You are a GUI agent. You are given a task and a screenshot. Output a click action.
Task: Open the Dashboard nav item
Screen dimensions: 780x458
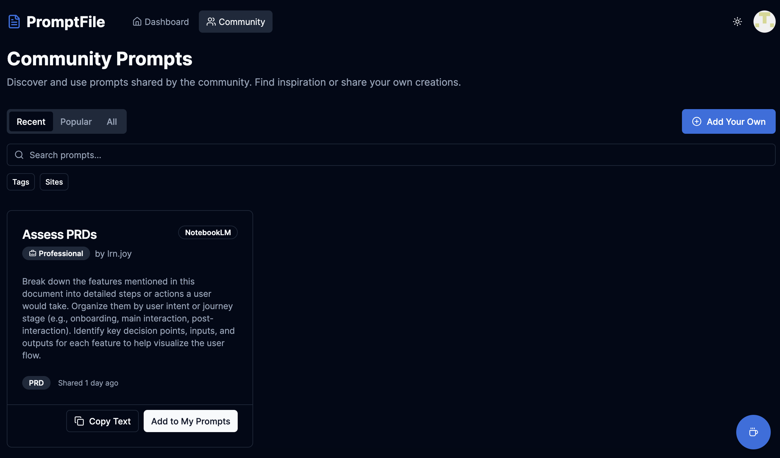161,22
